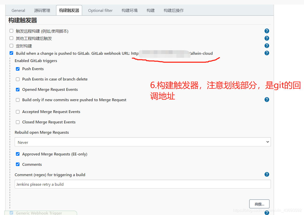Uncheck Build when a change is pushed to GitLab
The image size is (304, 215).
click(x=11, y=53)
